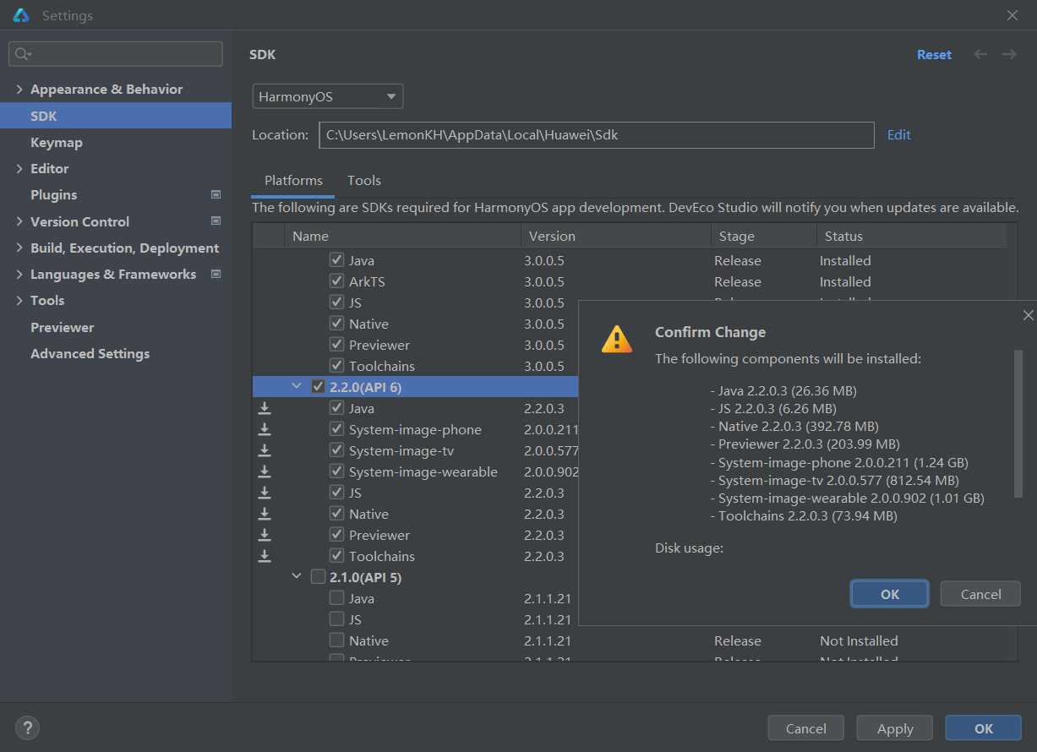This screenshot has width=1037, height=752.
Task: Check the Native 2.1.1.21 checkbox
Action: [336, 640]
